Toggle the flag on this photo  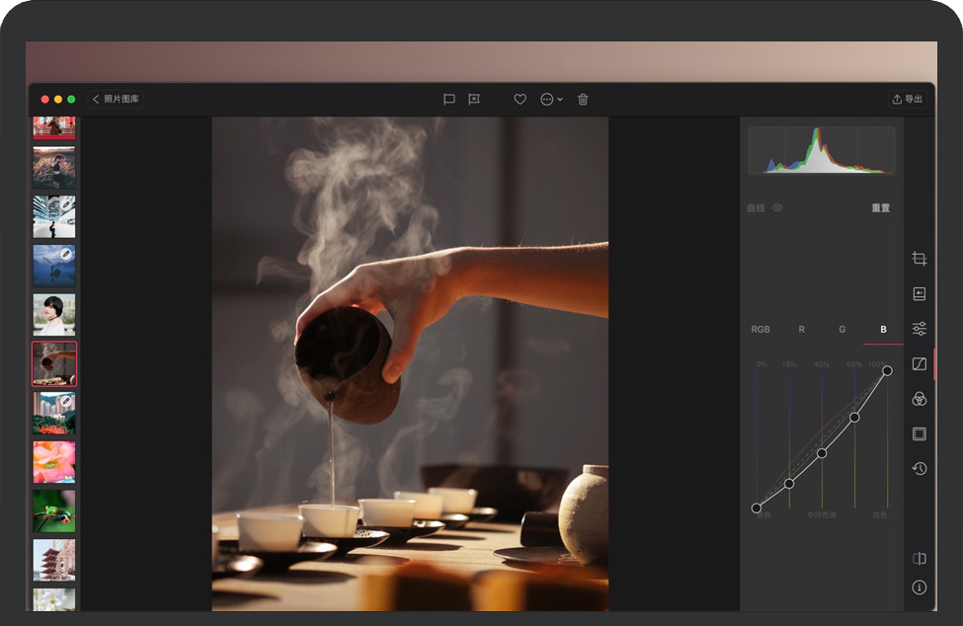(448, 100)
